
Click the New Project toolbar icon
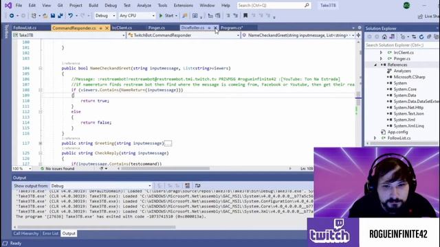click(x=34, y=16)
